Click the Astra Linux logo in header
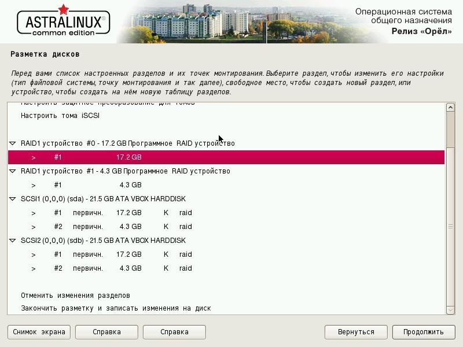Viewport: 463px width, 347px height. pyautogui.click(x=64, y=22)
